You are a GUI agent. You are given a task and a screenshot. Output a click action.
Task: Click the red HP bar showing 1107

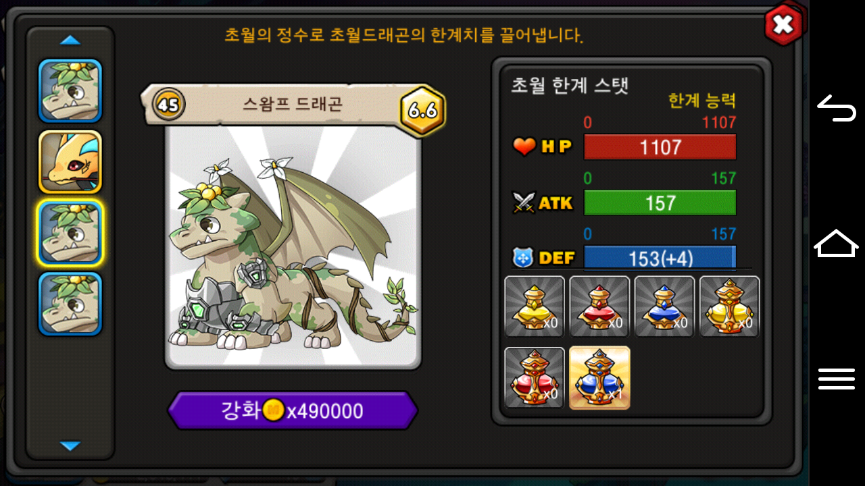point(660,147)
